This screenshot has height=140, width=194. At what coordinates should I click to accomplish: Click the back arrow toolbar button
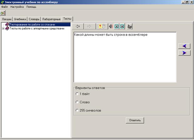78,26
